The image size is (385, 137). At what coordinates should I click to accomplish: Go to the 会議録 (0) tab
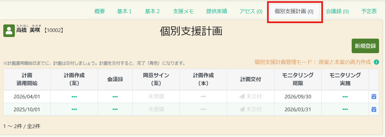pyautogui.click(x=337, y=11)
